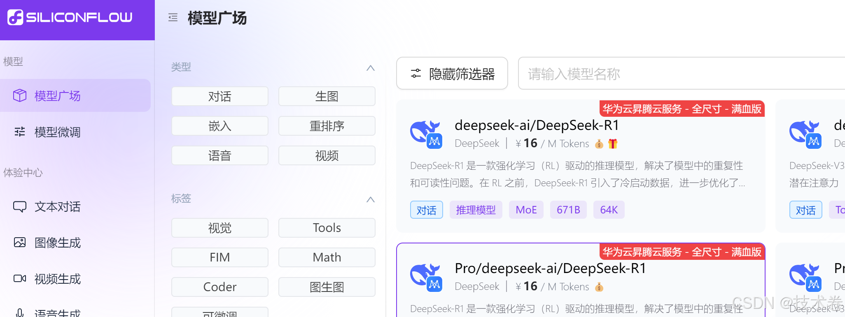This screenshot has width=845, height=317.
Task: Open 模型微调 in sidebar
Action: pyautogui.click(x=75, y=132)
